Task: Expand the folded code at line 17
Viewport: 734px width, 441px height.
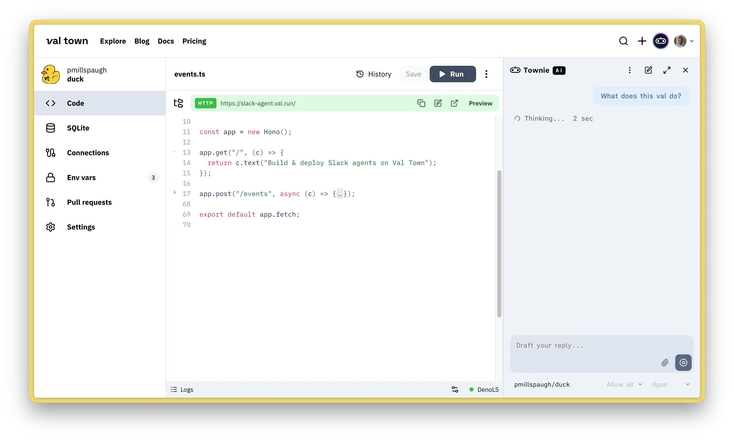Action: tap(174, 193)
